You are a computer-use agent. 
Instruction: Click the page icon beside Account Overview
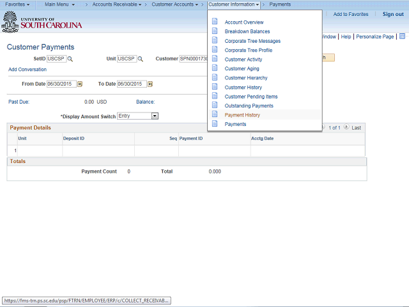215,22
